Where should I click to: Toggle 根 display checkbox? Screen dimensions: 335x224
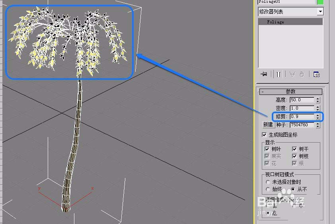pos(294,163)
